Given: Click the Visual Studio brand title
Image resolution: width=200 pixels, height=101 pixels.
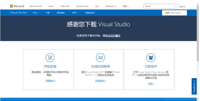Looking at the screenshot, I should [18, 13].
